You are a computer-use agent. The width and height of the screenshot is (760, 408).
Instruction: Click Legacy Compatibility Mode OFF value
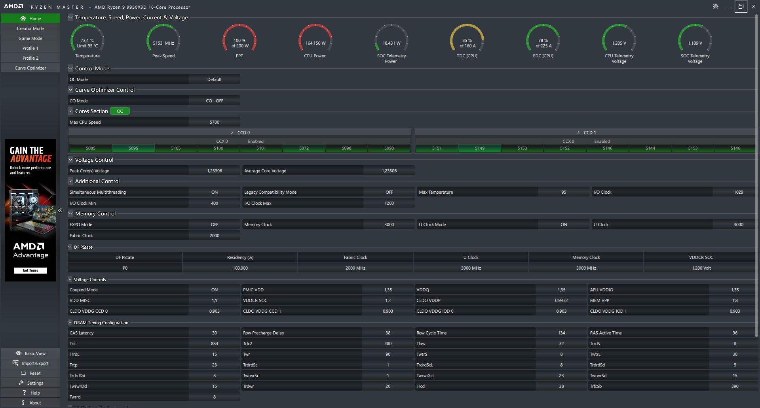389,192
